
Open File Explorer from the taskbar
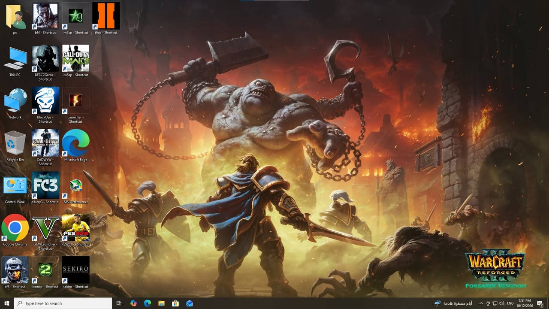[161, 303]
